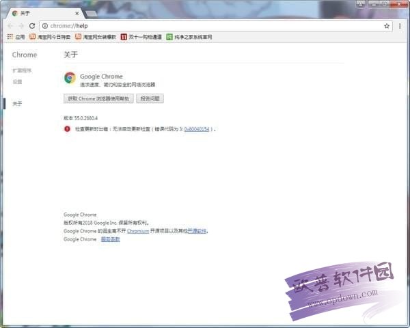Select 关于 in the Chrome sidebar
This screenshot has width=410, height=328.
(x=17, y=104)
